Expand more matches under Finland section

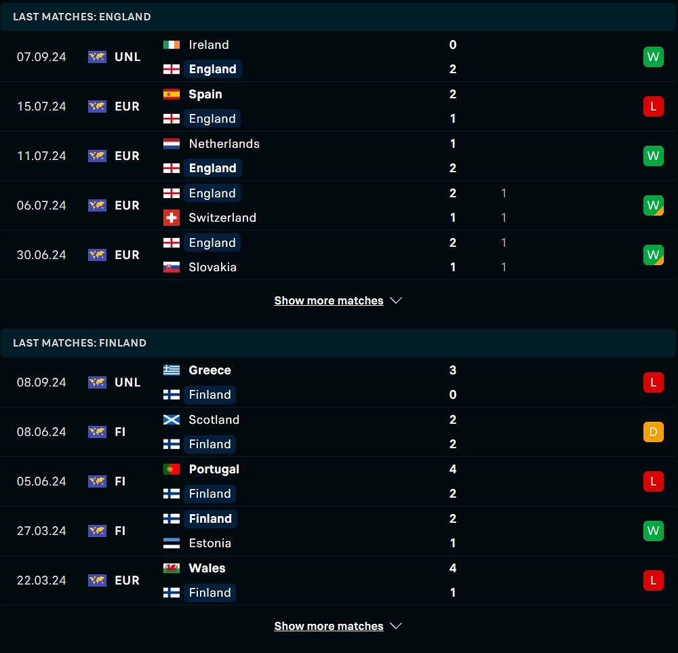(329, 626)
